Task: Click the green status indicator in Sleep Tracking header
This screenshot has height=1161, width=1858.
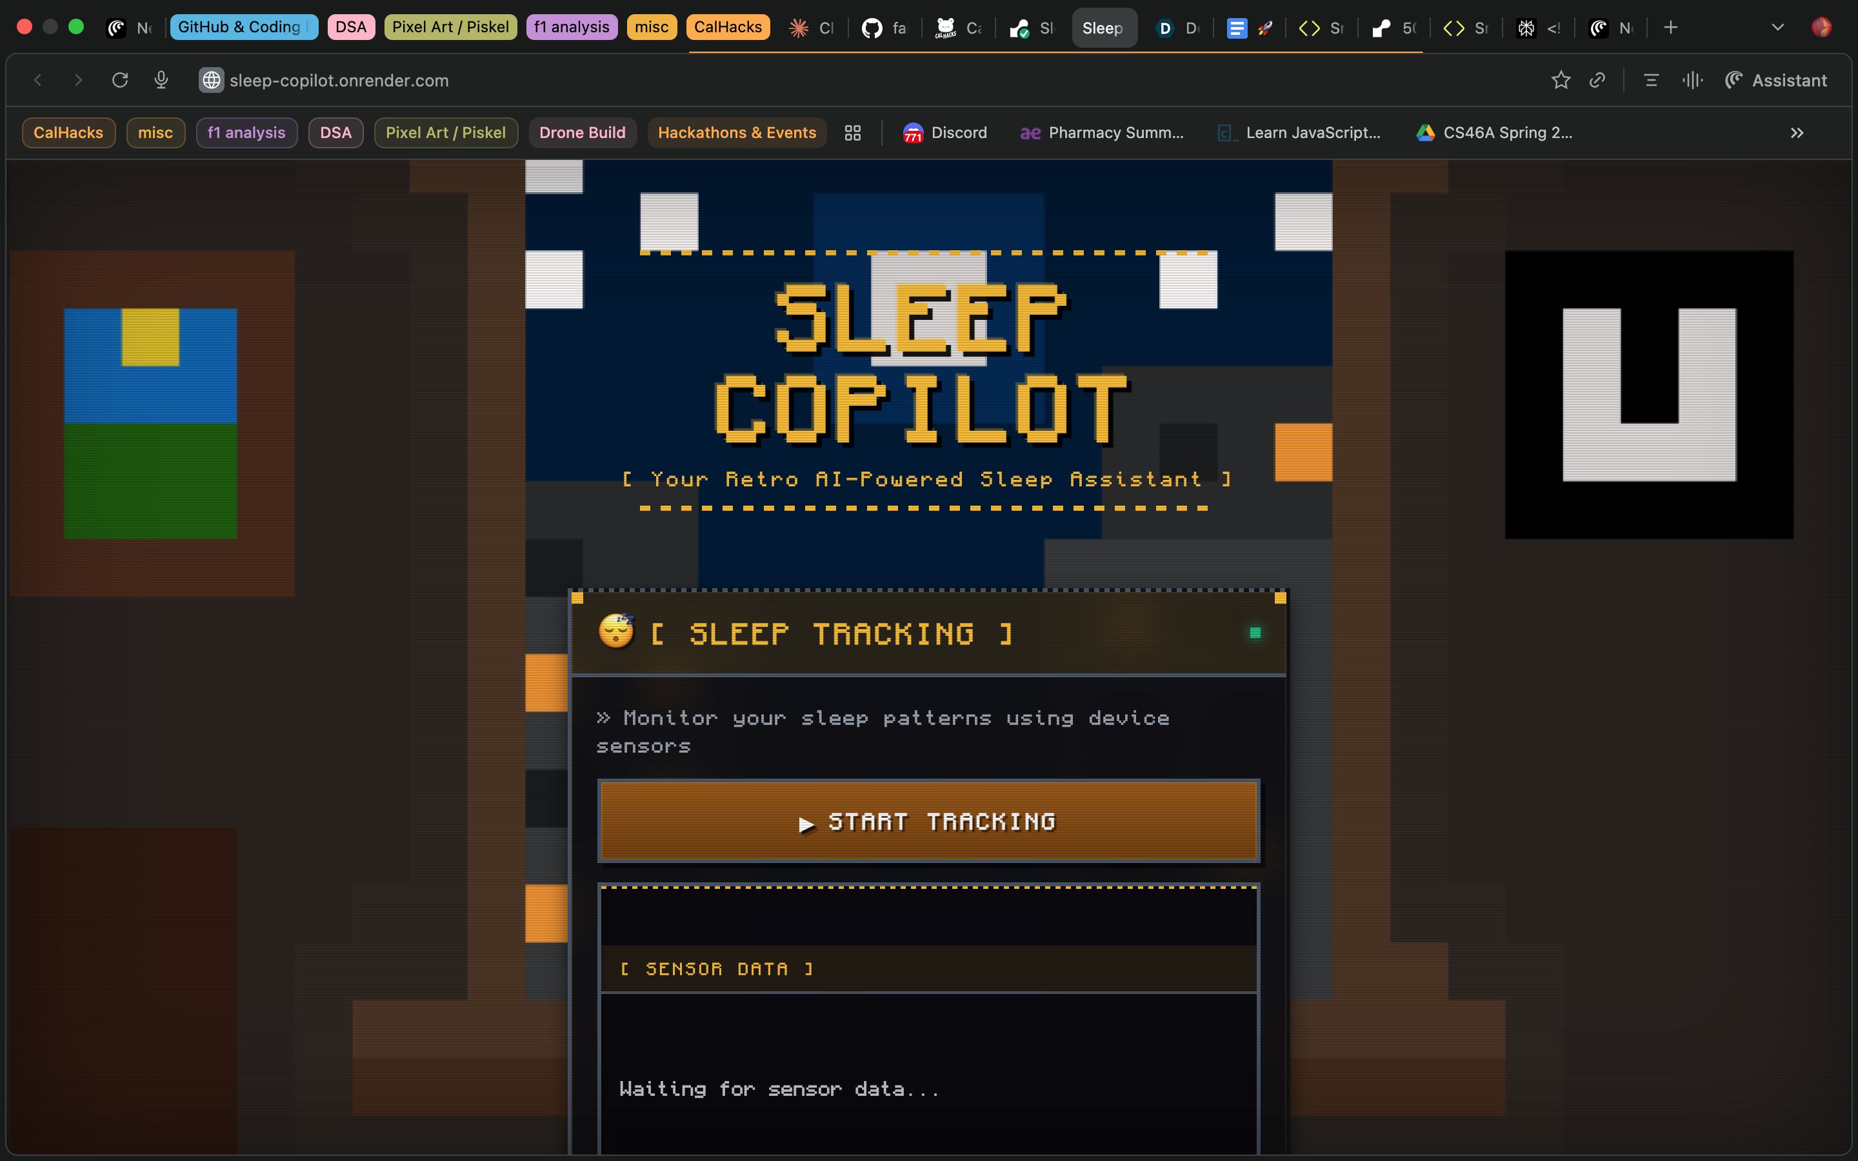Action: click(1255, 633)
